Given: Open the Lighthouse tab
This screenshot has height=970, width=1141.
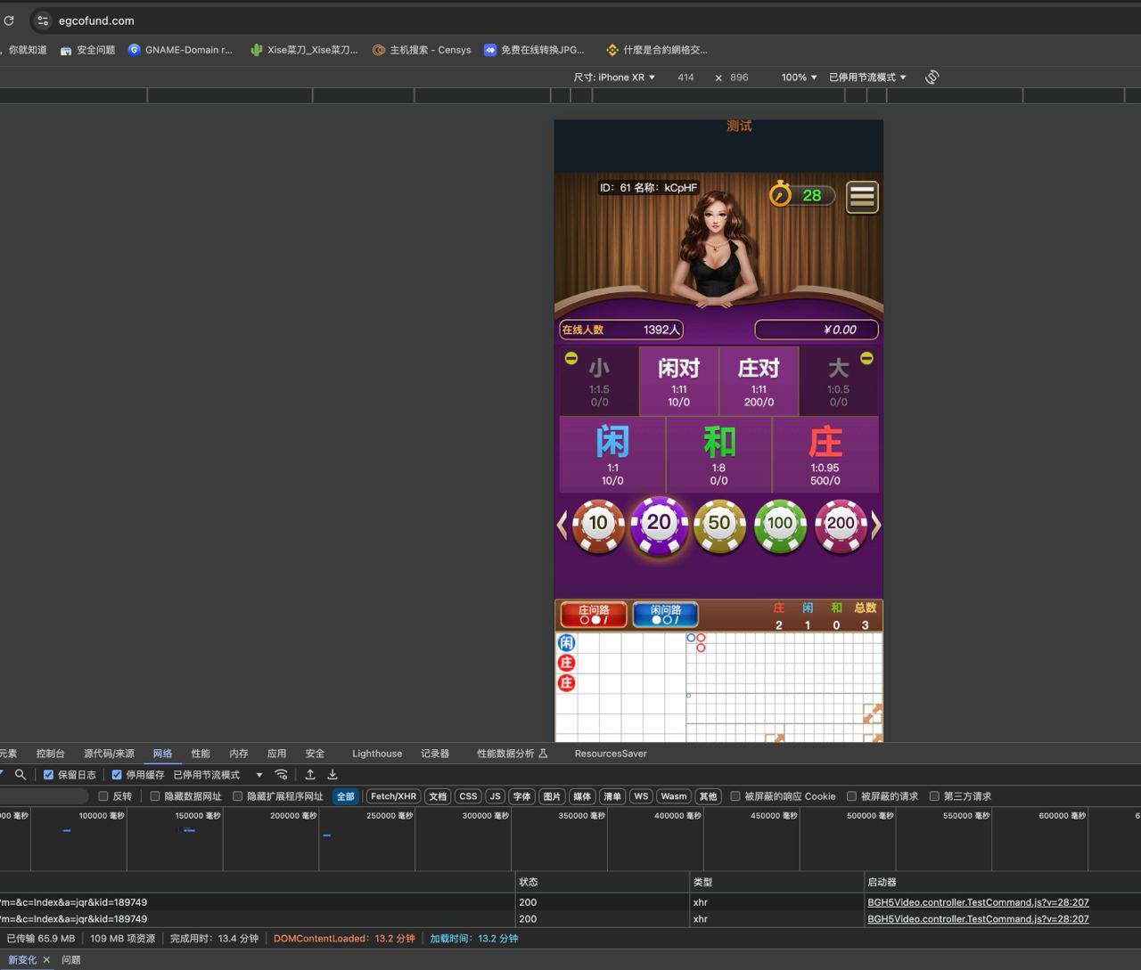Looking at the screenshot, I should pyautogui.click(x=376, y=754).
